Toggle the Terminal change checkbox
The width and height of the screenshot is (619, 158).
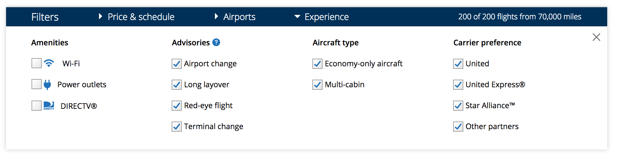pos(177,127)
